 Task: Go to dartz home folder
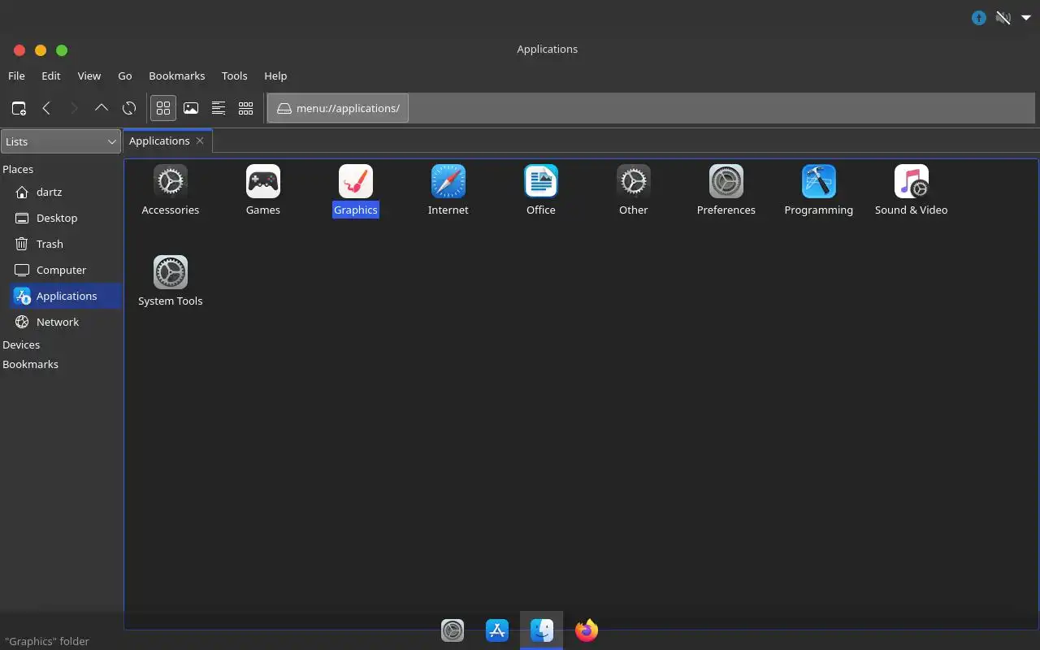tap(50, 192)
